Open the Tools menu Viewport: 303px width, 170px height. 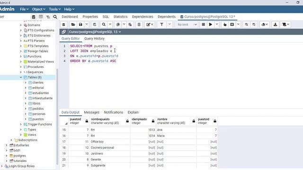click(54, 9)
